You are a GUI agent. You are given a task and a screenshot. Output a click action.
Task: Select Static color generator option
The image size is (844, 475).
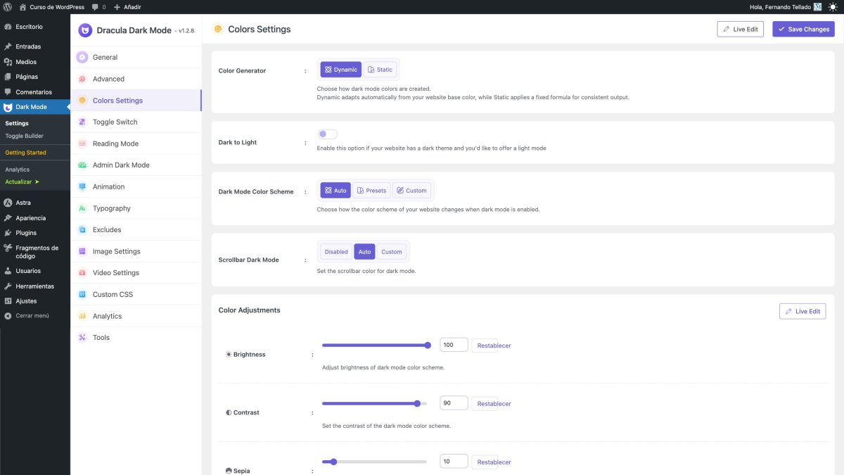coord(380,70)
